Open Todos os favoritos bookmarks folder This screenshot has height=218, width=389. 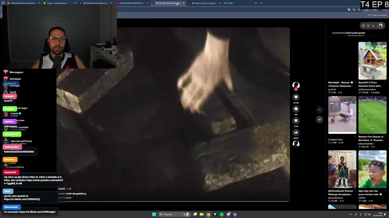(x=378, y=15)
